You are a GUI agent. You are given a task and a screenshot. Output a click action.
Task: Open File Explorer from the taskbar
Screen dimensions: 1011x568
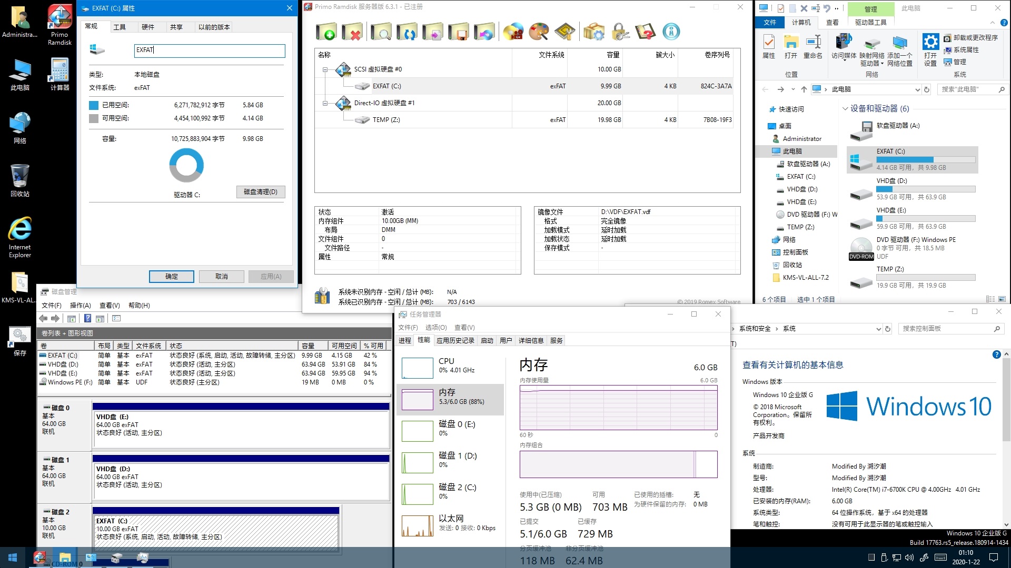65,557
